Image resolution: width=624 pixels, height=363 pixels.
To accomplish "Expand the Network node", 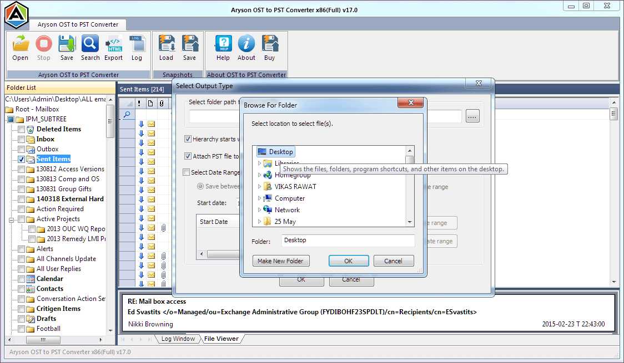I will [x=259, y=209].
